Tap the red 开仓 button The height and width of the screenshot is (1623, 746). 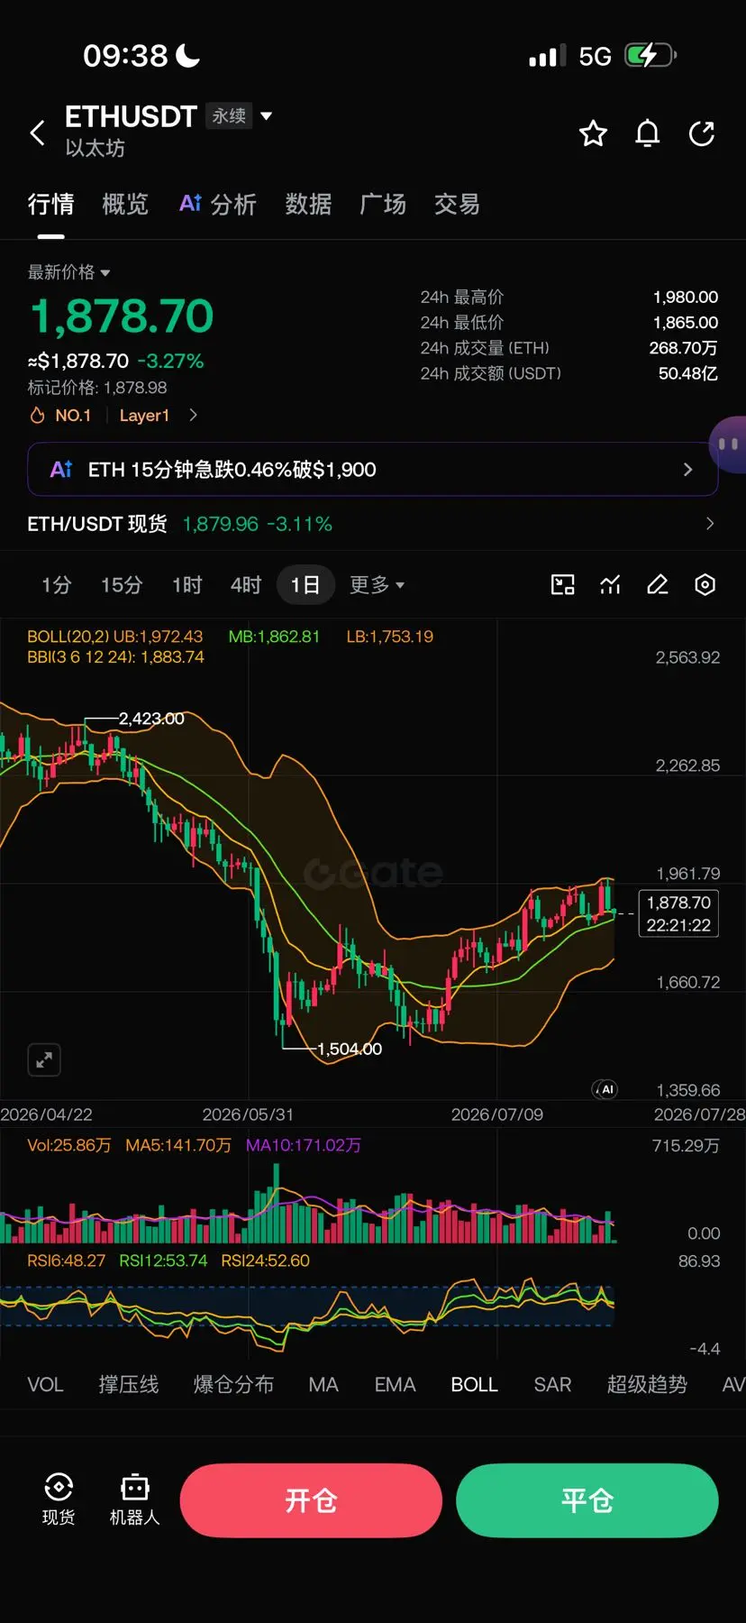pyautogui.click(x=311, y=1500)
